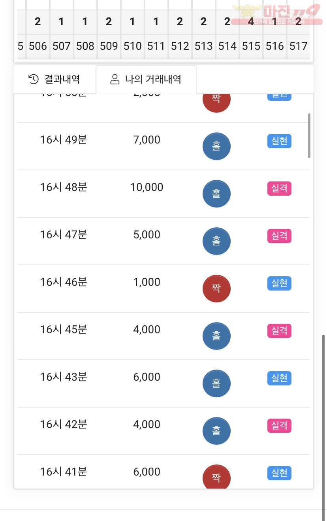The width and height of the screenshot is (327, 521).
Task: Open the 결과내역 tab
Action: [54, 79]
